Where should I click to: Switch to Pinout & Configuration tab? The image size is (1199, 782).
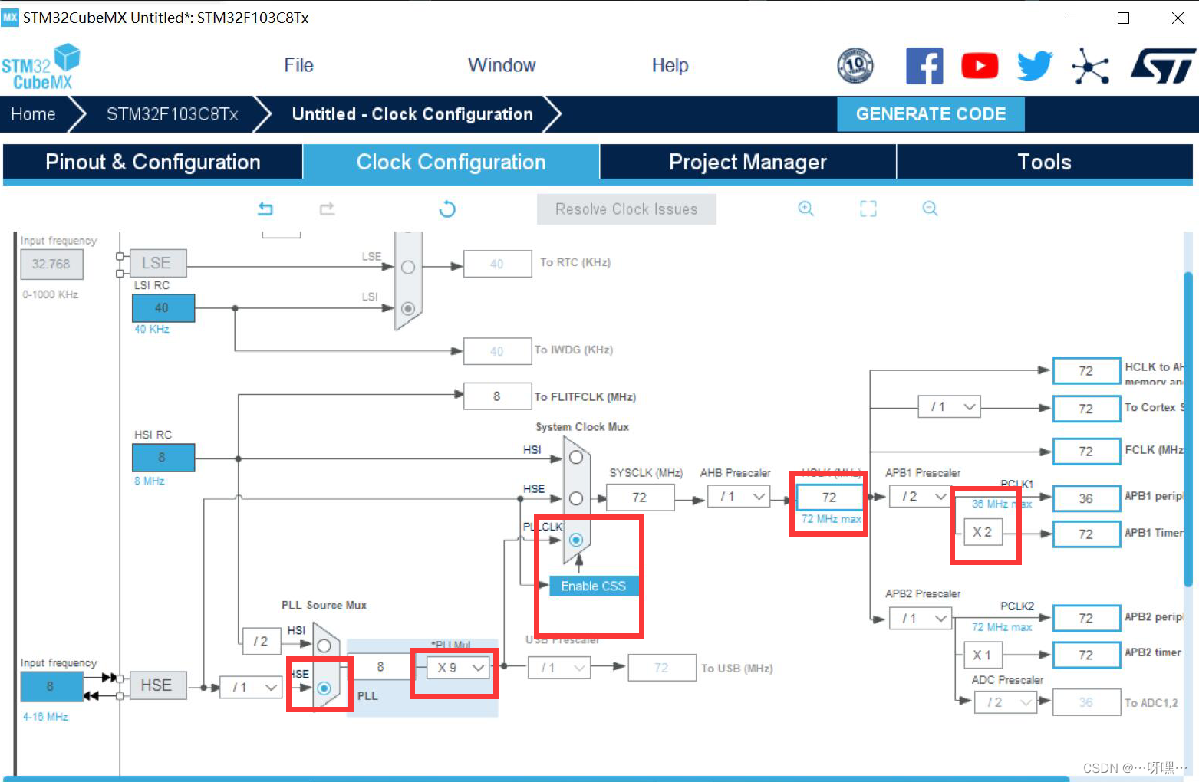click(x=153, y=162)
